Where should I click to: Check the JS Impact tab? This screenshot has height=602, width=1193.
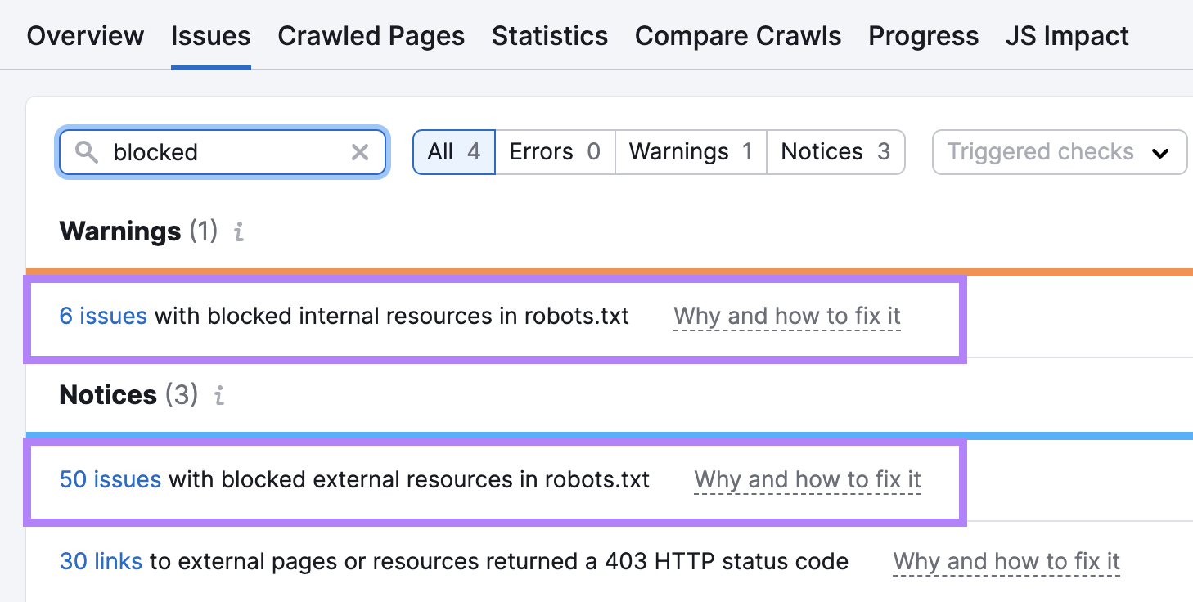pyautogui.click(x=1067, y=36)
